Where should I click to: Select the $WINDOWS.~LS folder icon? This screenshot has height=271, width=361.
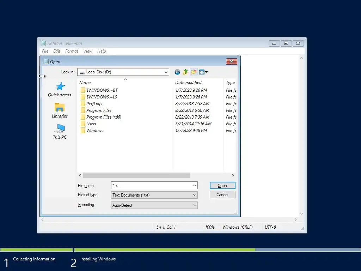pos(83,97)
